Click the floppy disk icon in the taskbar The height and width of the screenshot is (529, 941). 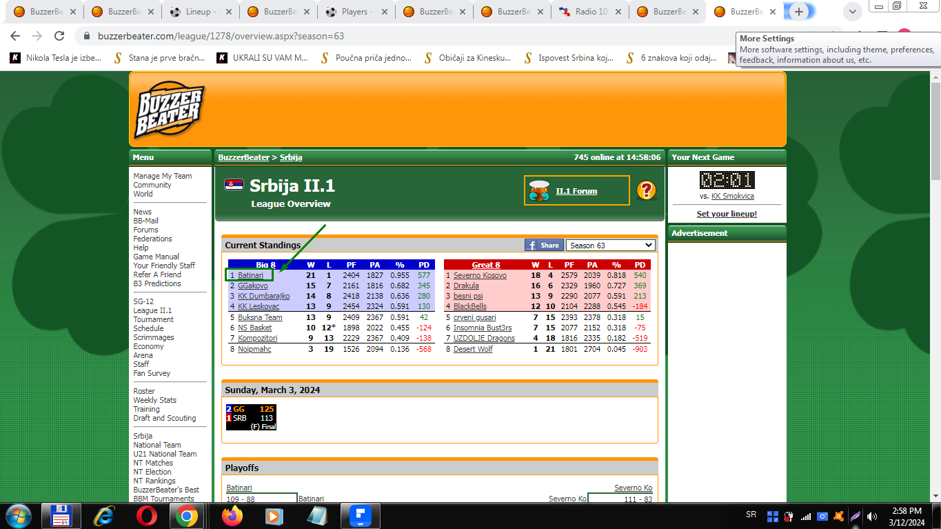pos(62,516)
